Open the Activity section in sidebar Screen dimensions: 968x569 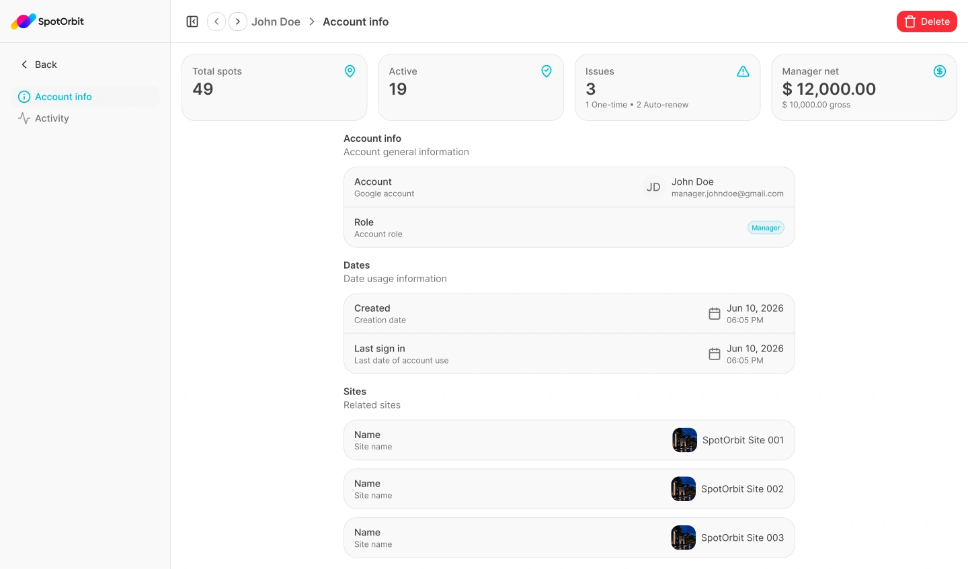[x=85, y=118]
